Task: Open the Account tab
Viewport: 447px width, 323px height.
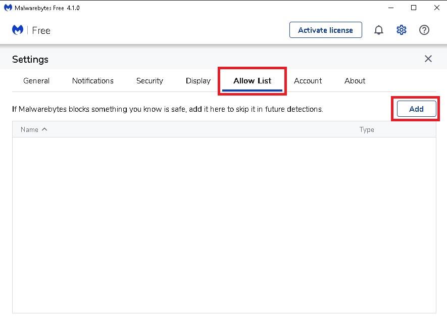Action: [308, 81]
